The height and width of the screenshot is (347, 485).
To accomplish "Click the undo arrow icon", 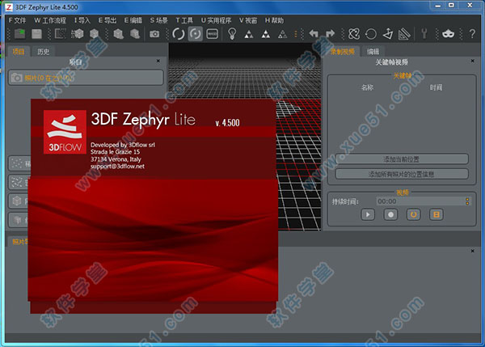I will click(x=314, y=33).
